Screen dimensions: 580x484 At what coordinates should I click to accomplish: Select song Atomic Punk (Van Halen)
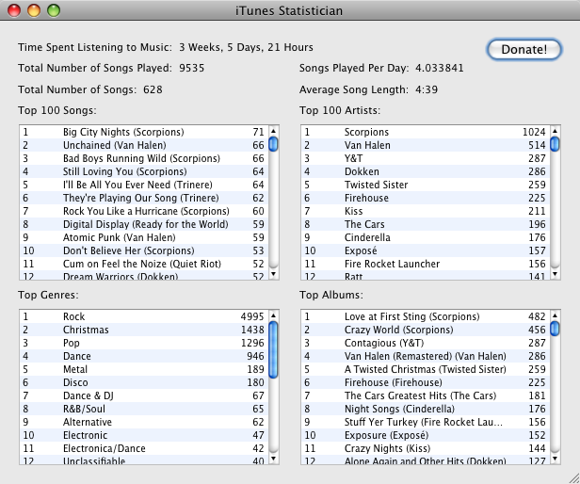[x=144, y=237]
